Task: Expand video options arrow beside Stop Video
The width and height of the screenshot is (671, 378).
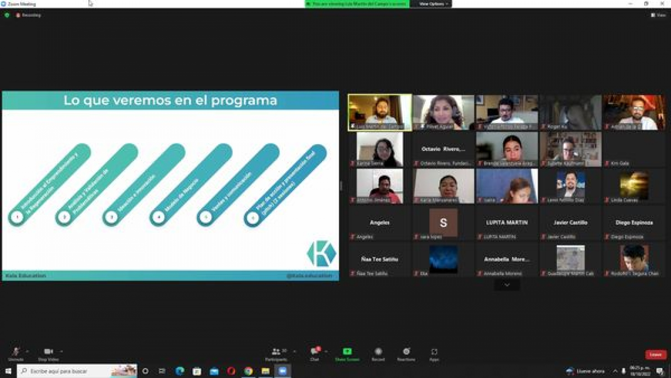Action: [x=61, y=351]
